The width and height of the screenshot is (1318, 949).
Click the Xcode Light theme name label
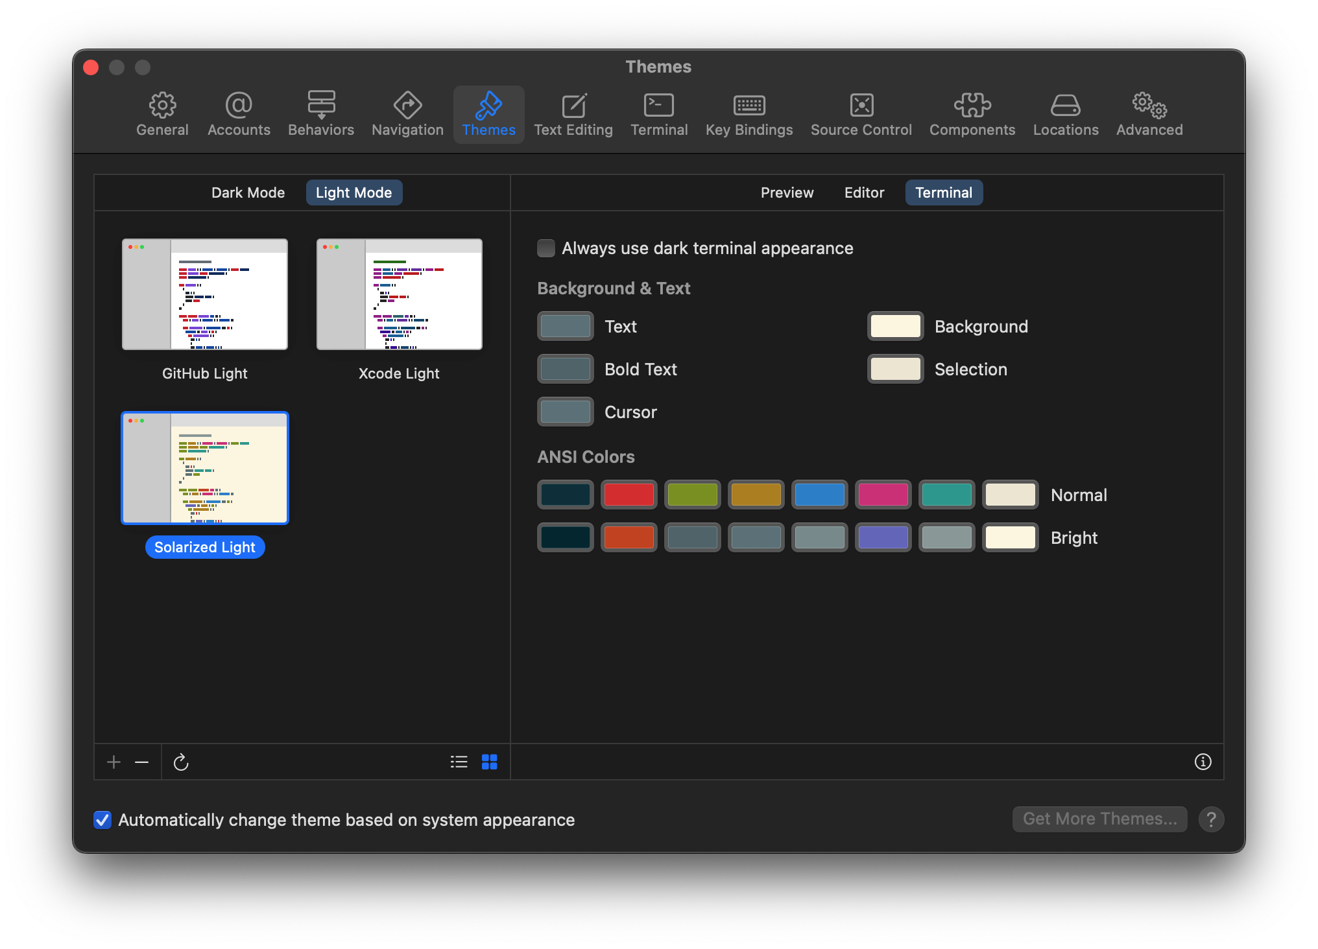(x=399, y=373)
